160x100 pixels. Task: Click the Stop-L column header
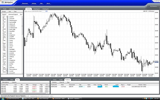pyautogui.click(x=123, y=85)
